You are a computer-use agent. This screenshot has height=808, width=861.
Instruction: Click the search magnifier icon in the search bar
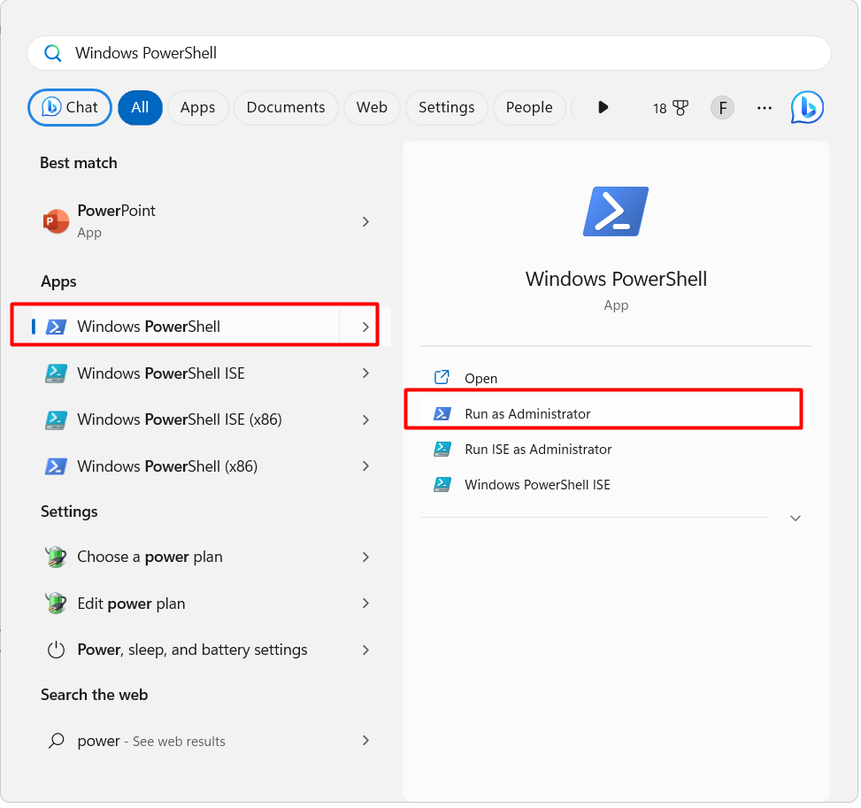click(53, 53)
